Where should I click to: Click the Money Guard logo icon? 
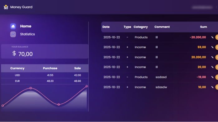6,7
